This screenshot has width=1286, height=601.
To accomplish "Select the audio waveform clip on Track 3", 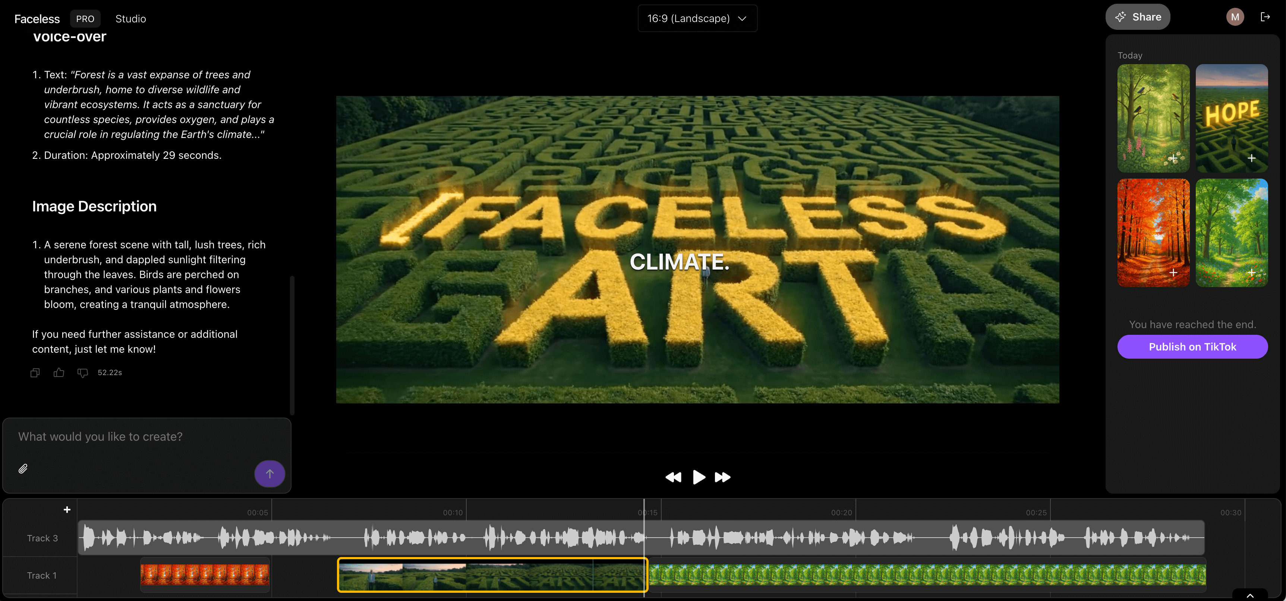I will point(642,538).
